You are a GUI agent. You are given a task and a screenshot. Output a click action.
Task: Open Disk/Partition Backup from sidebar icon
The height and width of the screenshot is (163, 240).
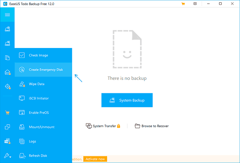coord(7,29)
